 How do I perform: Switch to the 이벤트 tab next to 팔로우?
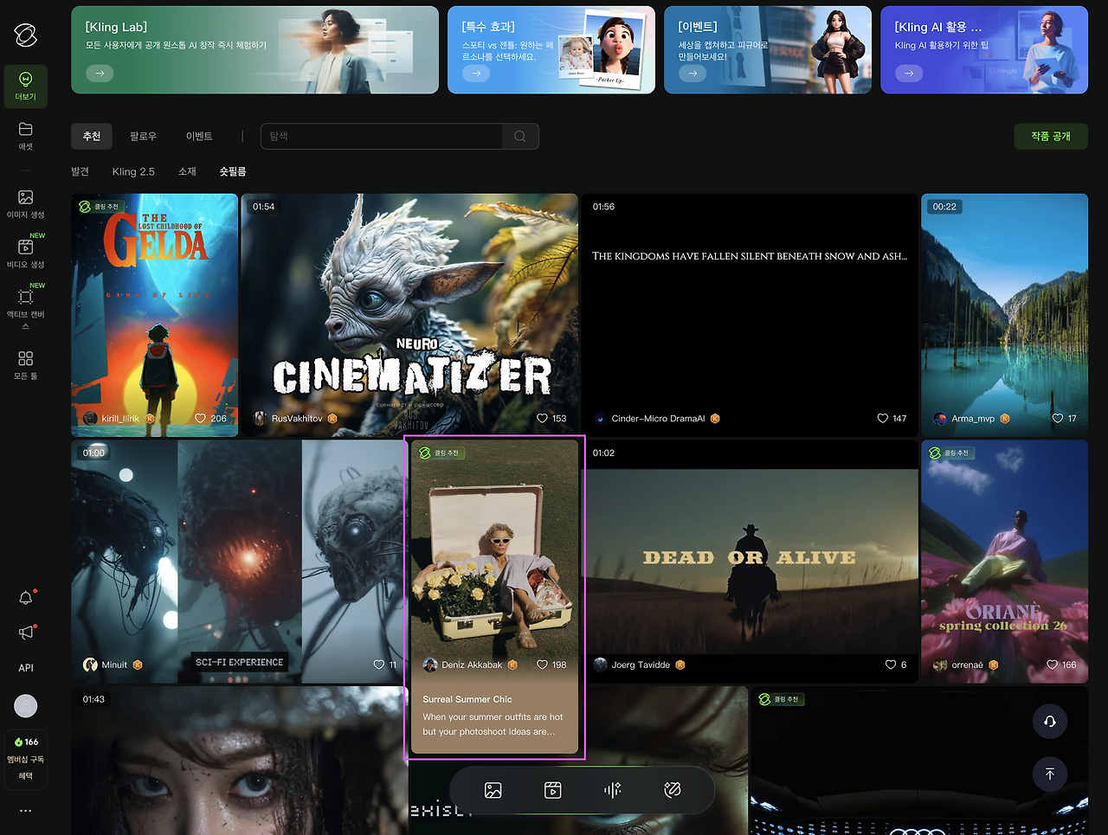point(199,136)
